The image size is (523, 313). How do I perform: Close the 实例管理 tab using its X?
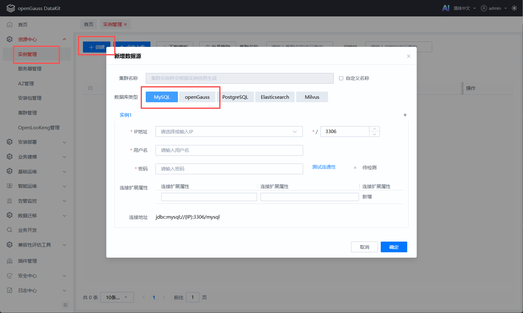pyautogui.click(x=125, y=24)
